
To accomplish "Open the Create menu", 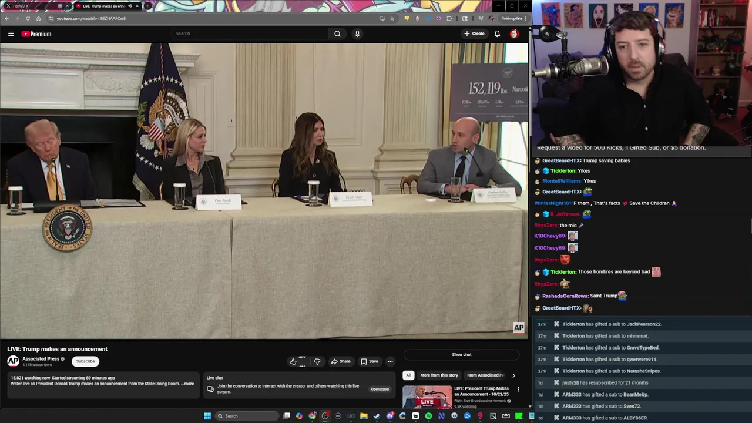I will 474,33.
